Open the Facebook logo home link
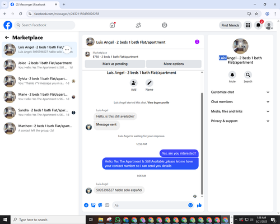This screenshot has height=224, width=280. coord(8,25)
